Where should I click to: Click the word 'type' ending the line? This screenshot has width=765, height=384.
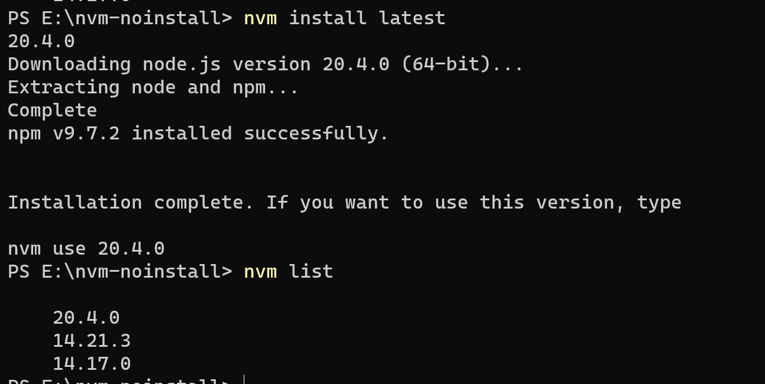point(659,203)
